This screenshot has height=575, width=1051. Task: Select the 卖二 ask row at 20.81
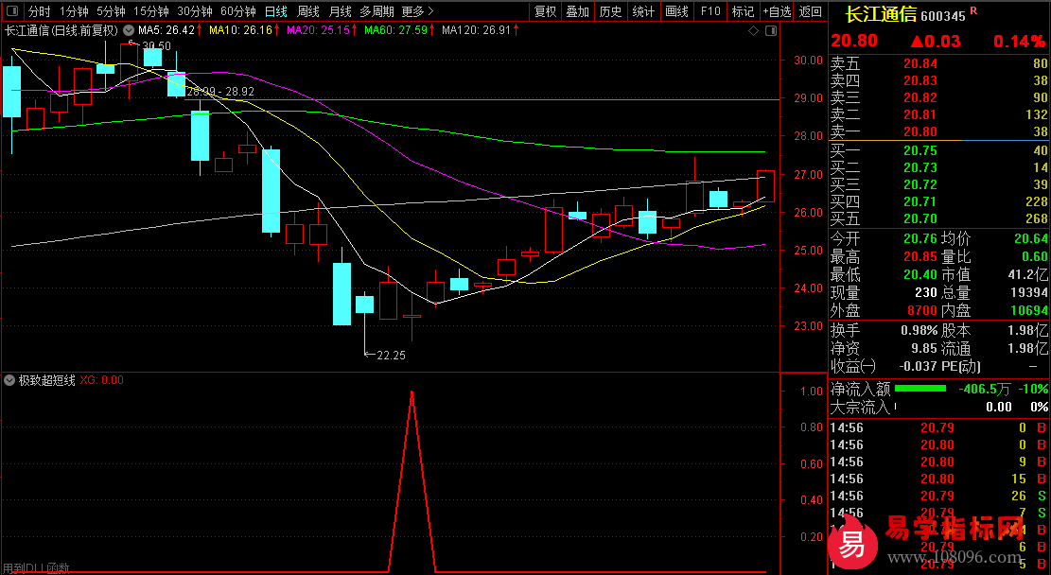pyautogui.click(x=939, y=114)
